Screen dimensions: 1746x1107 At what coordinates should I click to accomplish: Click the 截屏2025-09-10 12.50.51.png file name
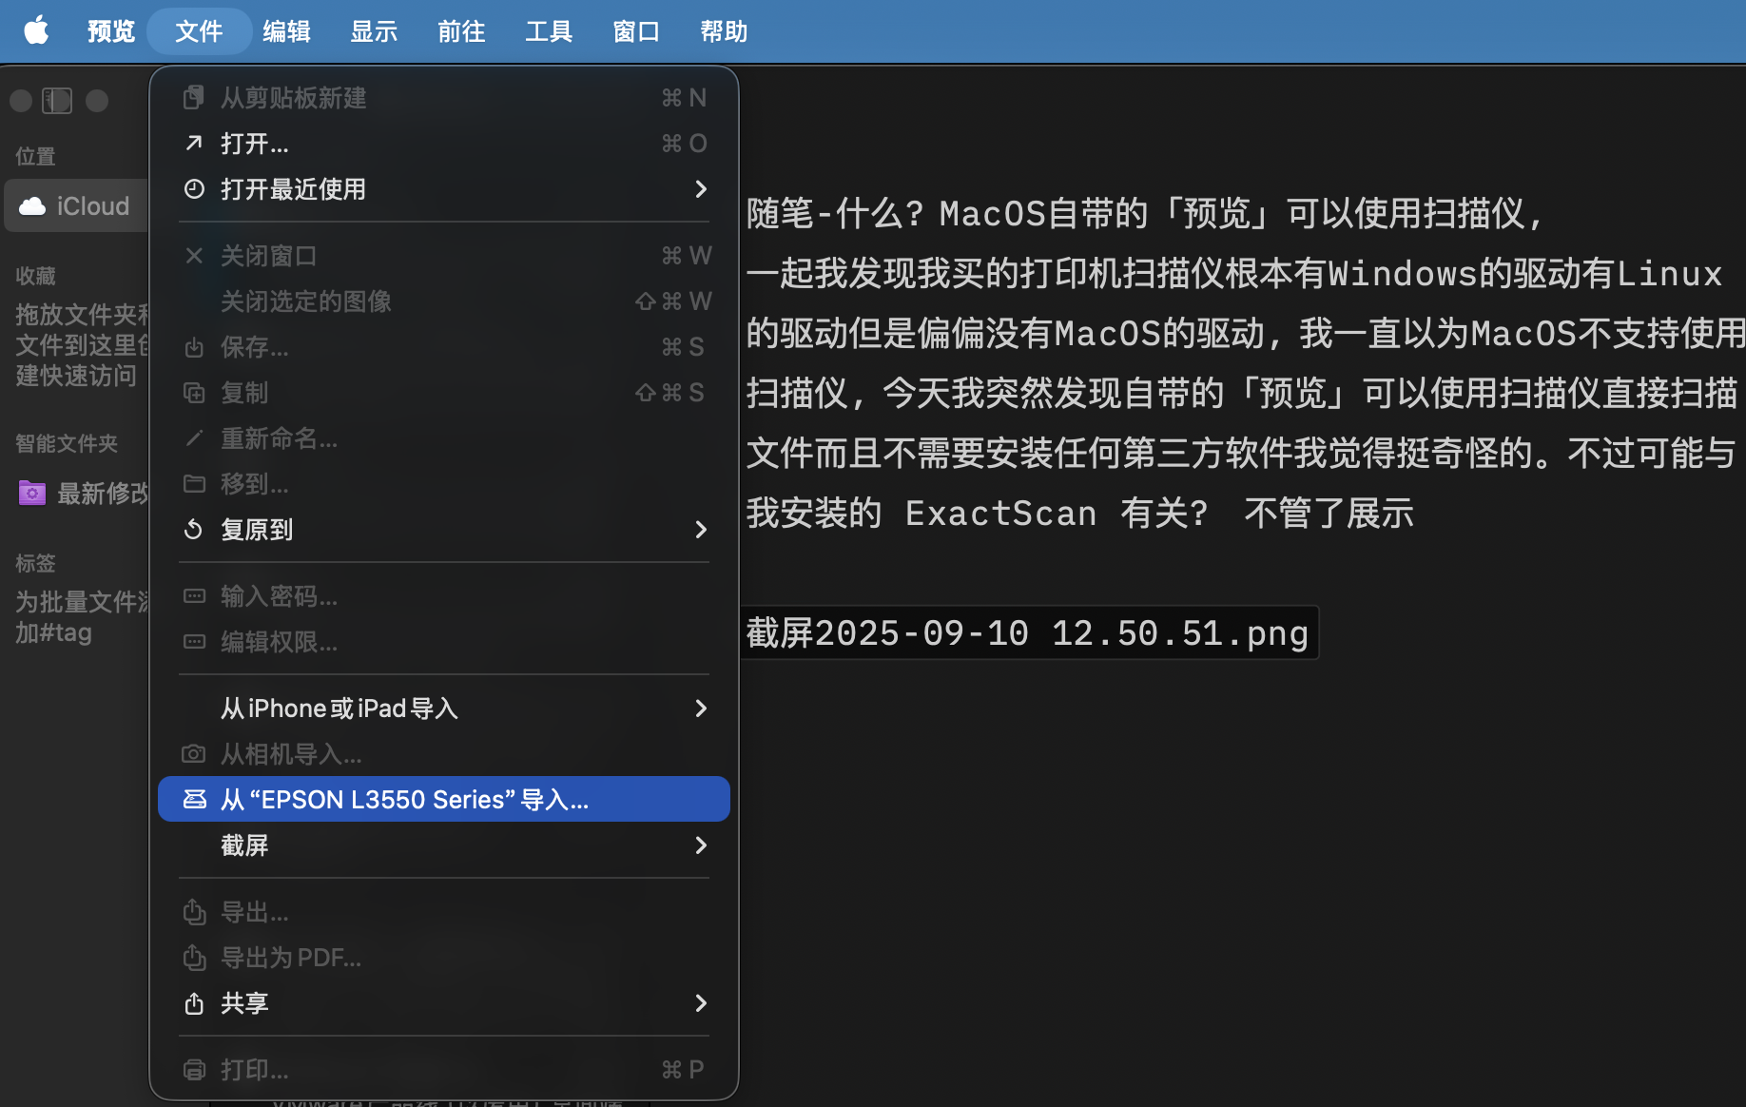[1027, 633]
